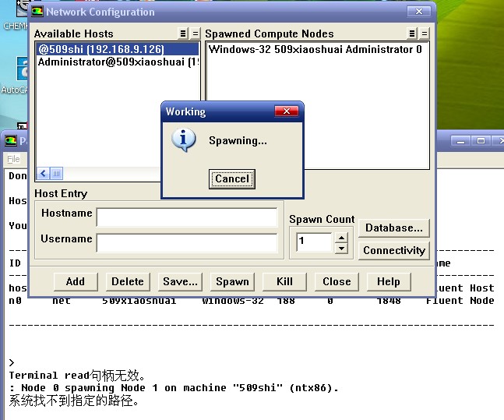504x420 pixels.
Task: Click deselect-all icon above Available Hosts list
Action: click(194, 34)
